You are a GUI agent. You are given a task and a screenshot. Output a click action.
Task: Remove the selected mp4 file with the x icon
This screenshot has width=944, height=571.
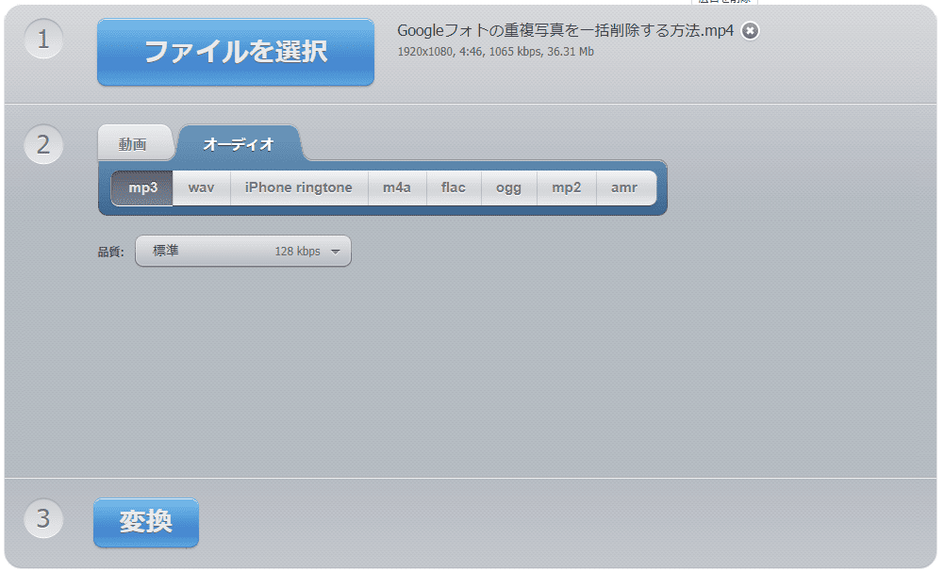pyautogui.click(x=750, y=30)
